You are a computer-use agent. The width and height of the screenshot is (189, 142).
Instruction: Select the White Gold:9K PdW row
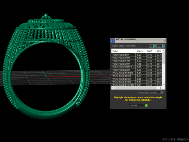coord(137,73)
